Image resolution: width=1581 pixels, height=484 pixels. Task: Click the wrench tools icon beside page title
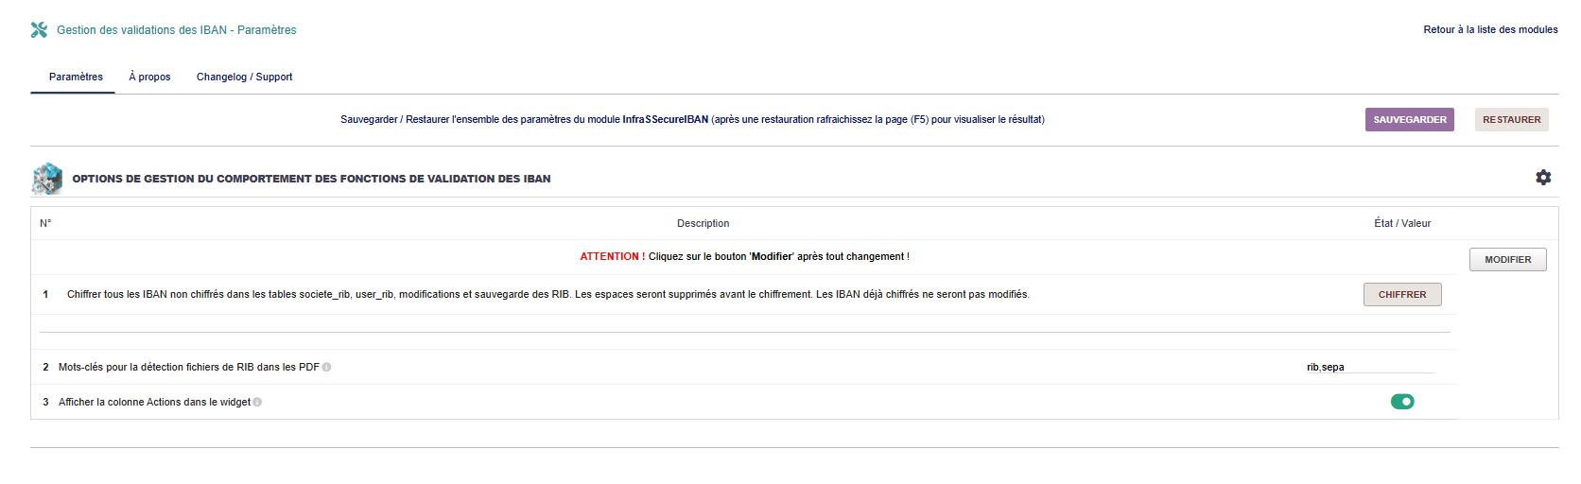(39, 30)
